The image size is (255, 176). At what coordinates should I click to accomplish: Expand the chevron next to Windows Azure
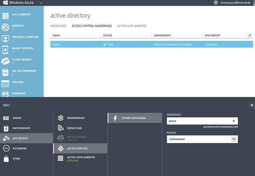tap(41, 3)
